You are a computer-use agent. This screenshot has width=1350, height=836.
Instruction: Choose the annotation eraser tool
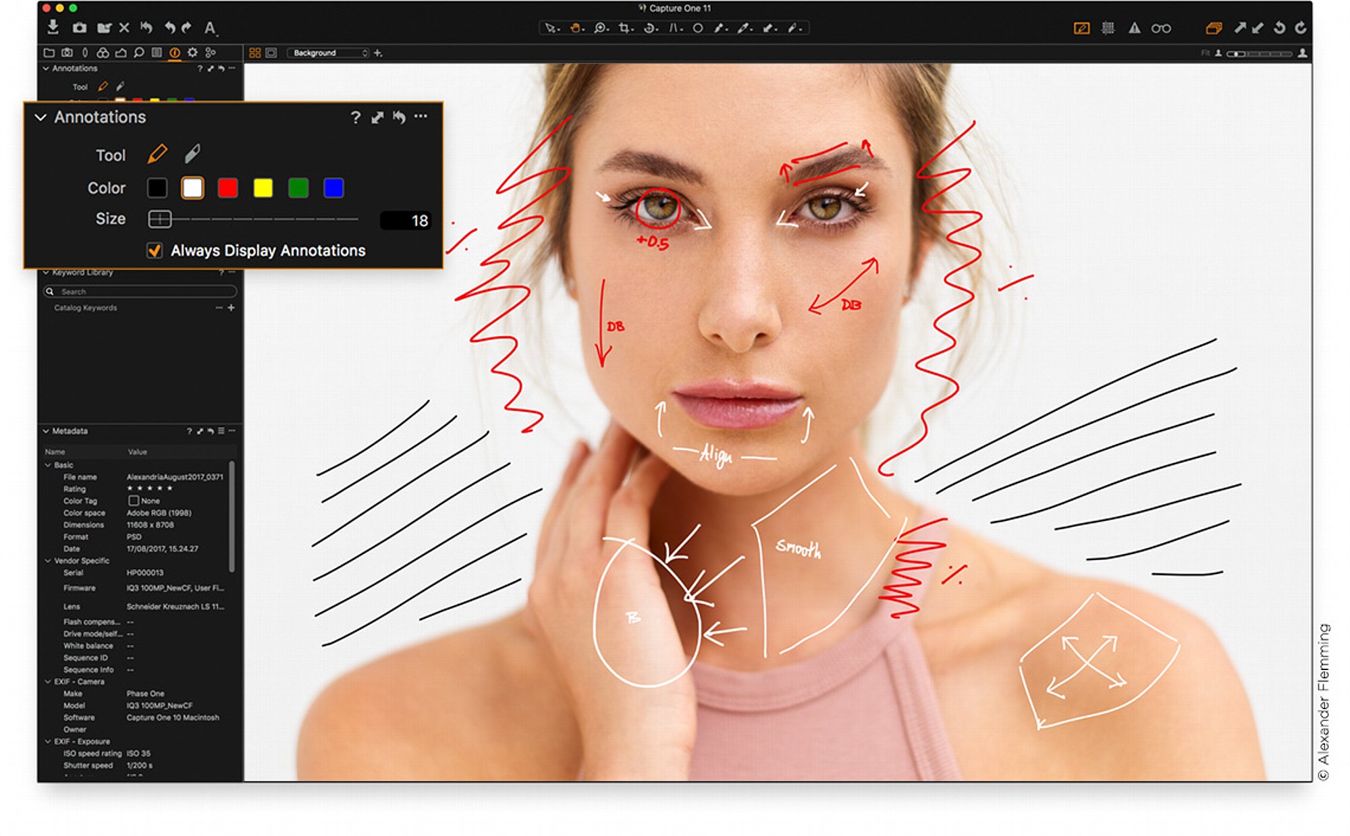coord(192,154)
